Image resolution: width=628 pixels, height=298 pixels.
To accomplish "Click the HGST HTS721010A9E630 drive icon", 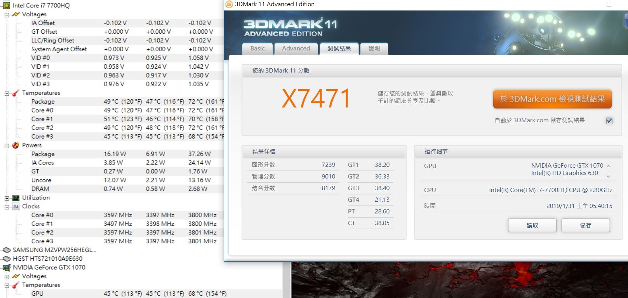I will (x=7, y=259).
